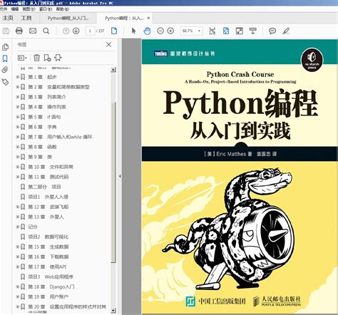Open the Attachments paperclip sidebar icon
The width and height of the screenshot is (338, 315).
point(5,70)
